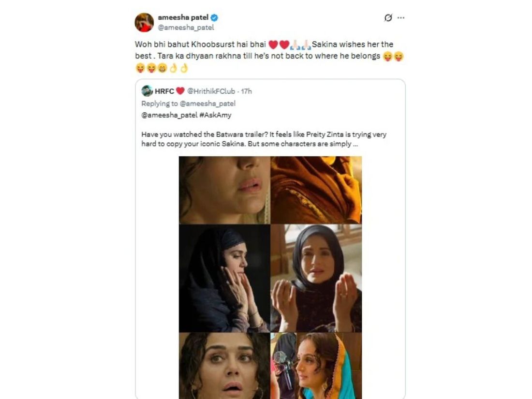
Task: Open the top-left lips close-up image
Action: pyautogui.click(x=224, y=190)
